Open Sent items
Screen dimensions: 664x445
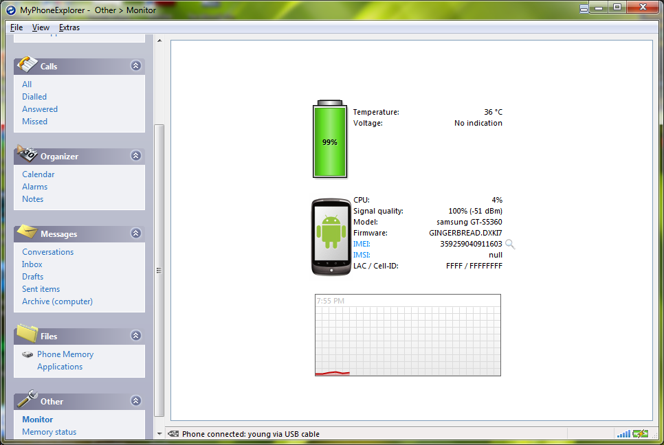pyautogui.click(x=41, y=289)
